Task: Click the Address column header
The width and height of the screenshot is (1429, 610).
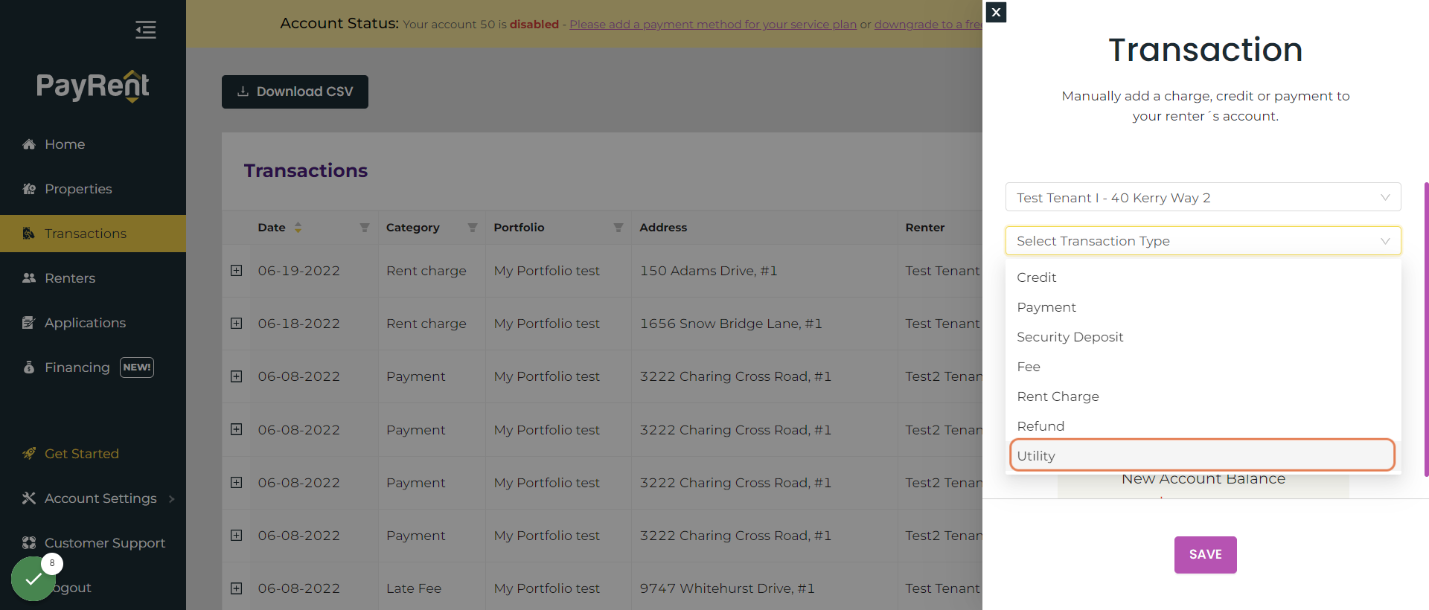Action: tap(663, 228)
